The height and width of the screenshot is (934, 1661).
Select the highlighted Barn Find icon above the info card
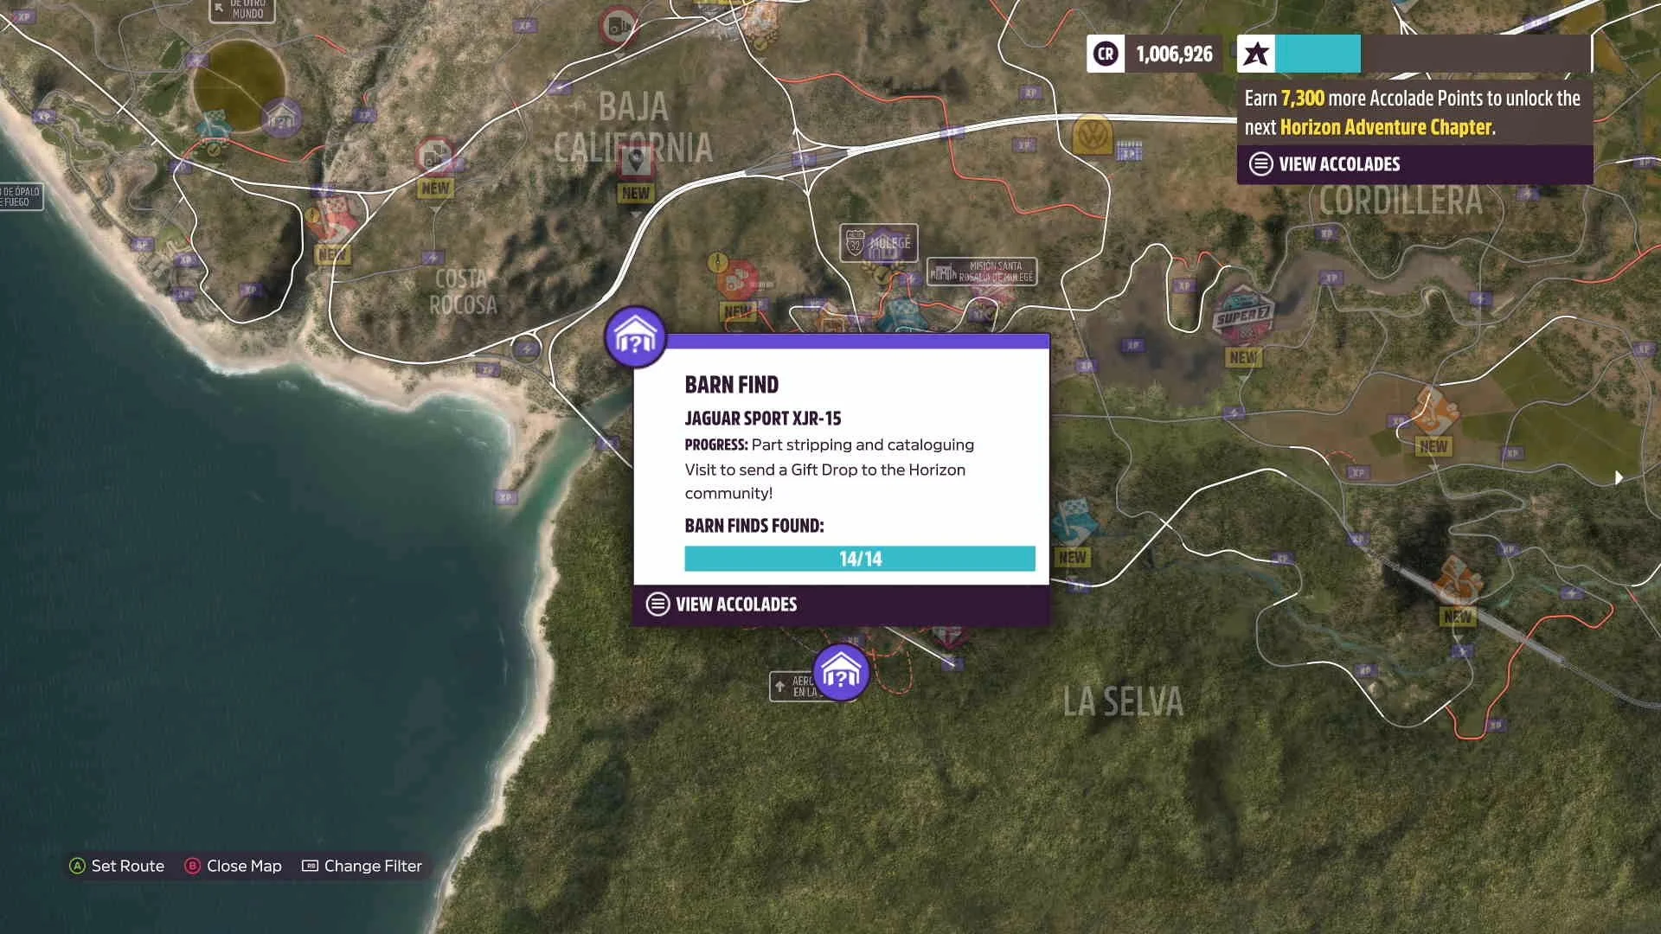636,337
